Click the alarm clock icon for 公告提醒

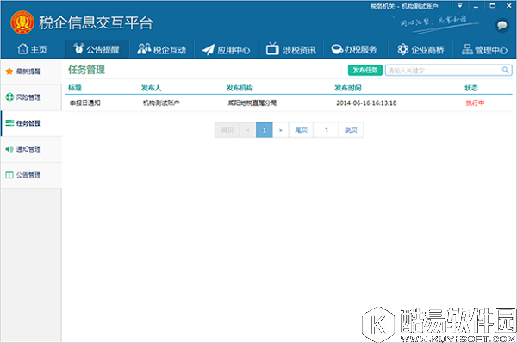coord(78,49)
